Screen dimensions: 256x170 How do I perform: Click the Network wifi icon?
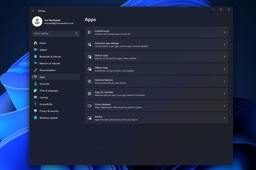click(36, 63)
